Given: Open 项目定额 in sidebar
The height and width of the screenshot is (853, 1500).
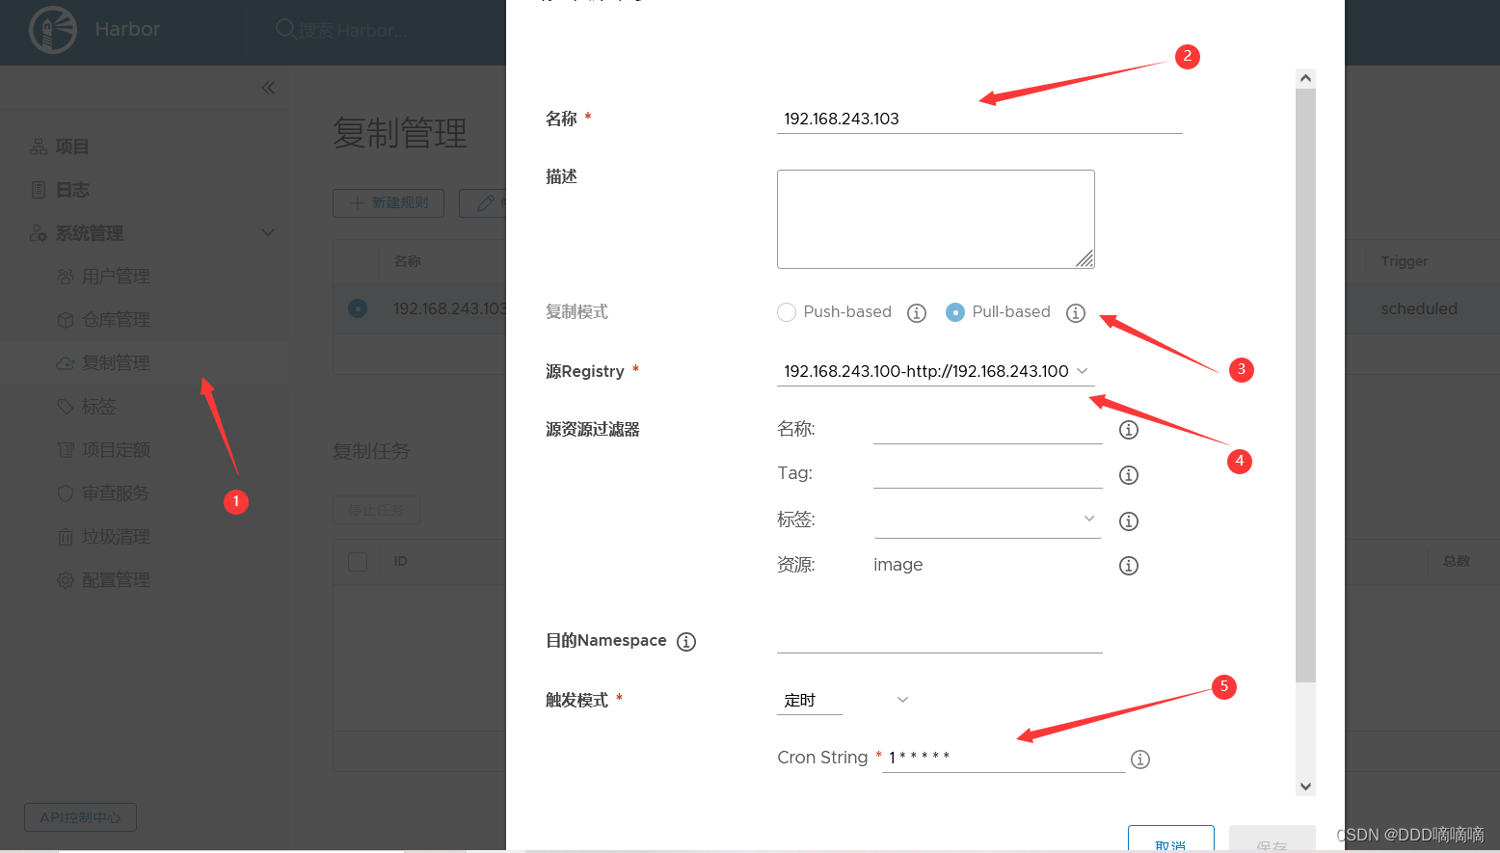Looking at the screenshot, I should point(116,450).
